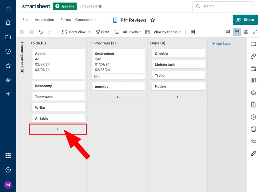
Task: Open Connections plug icon in right panel
Action: pos(253,153)
